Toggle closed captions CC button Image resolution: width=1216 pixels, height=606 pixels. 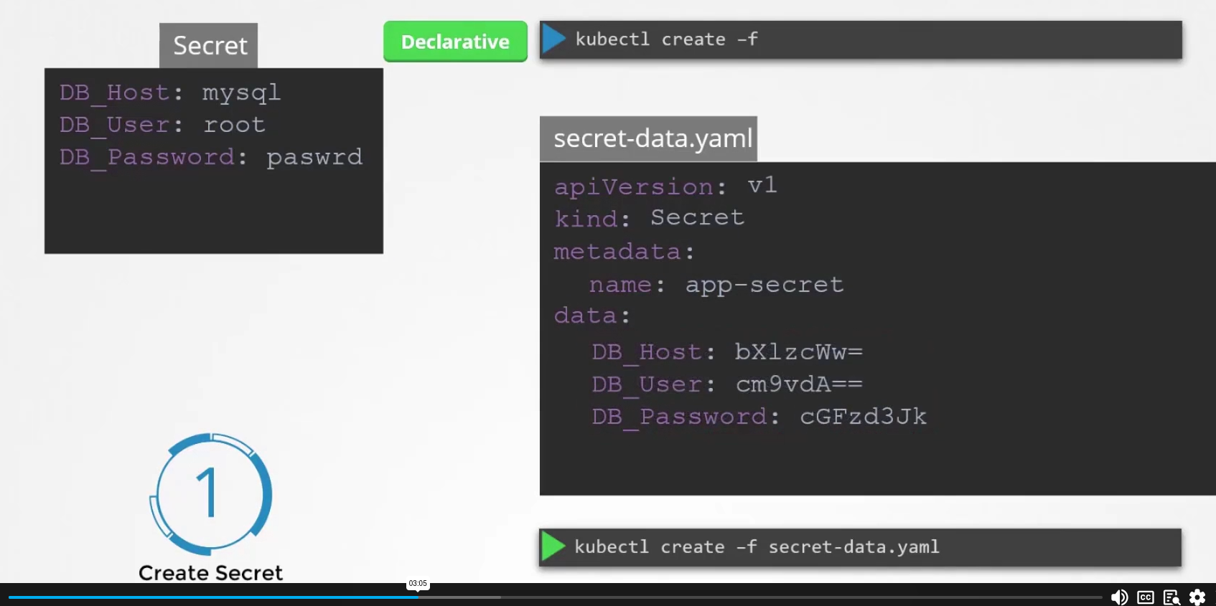click(x=1146, y=597)
